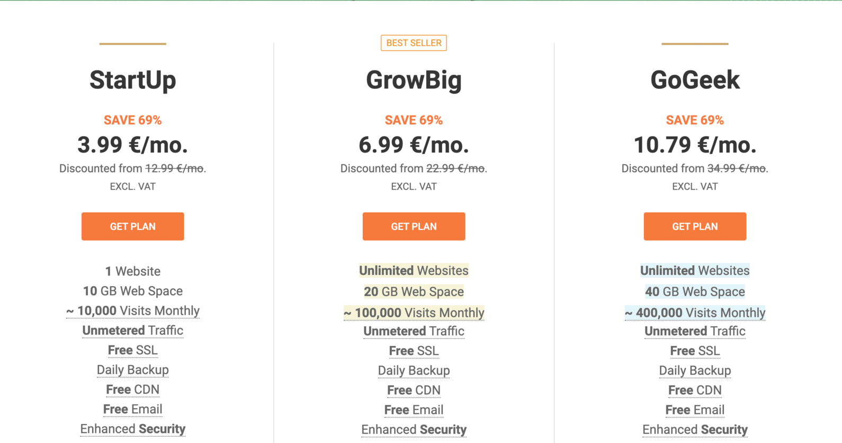
Task: Click the 3.99 €/mo. StartUp price
Action: coord(132,145)
